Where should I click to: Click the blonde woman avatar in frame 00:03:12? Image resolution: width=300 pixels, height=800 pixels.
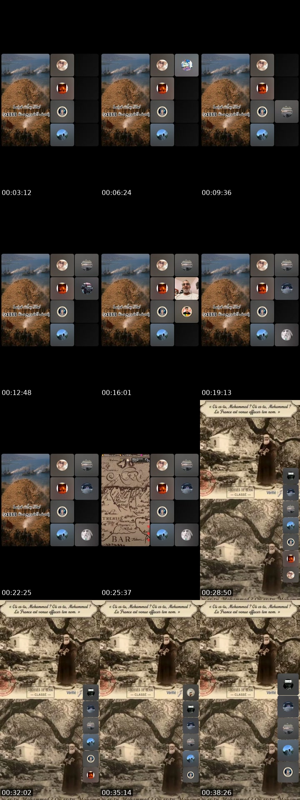pyautogui.click(x=62, y=65)
